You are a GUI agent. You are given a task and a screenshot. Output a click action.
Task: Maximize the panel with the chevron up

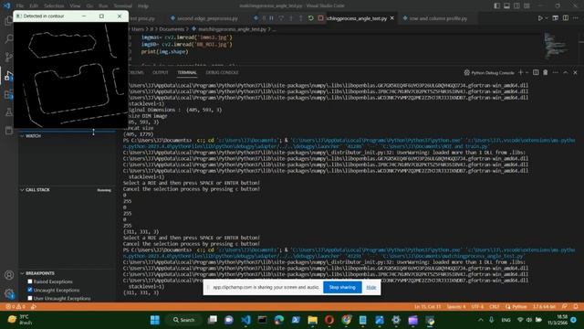566,72
